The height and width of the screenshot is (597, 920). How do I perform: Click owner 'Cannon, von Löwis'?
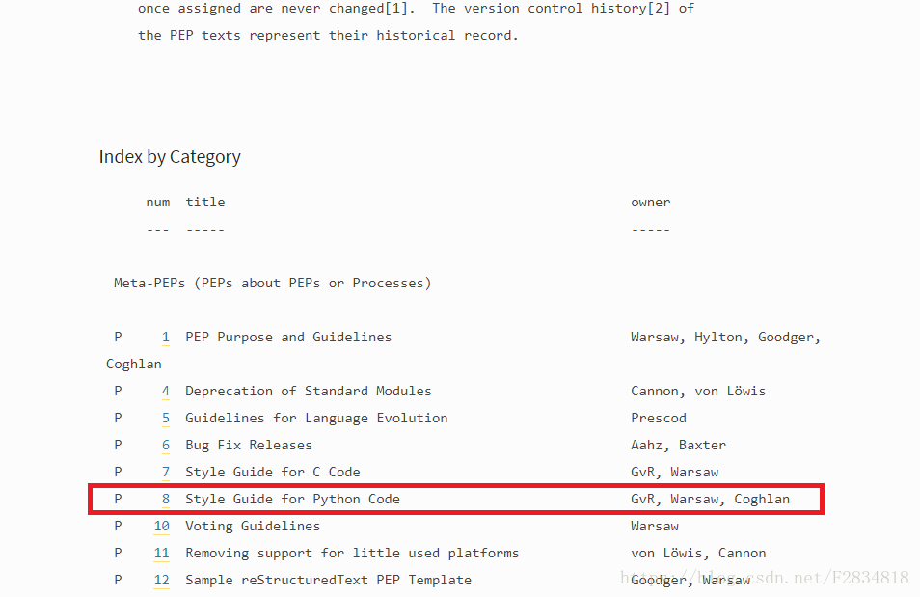[x=698, y=391]
